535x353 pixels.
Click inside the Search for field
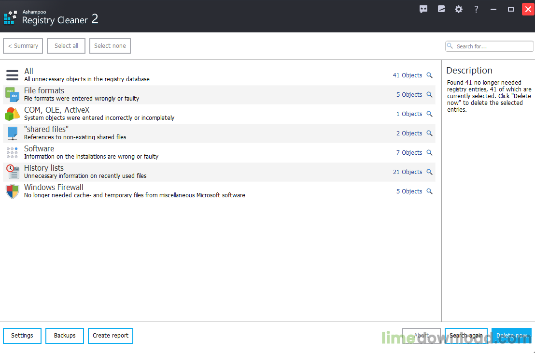(489, 46)
